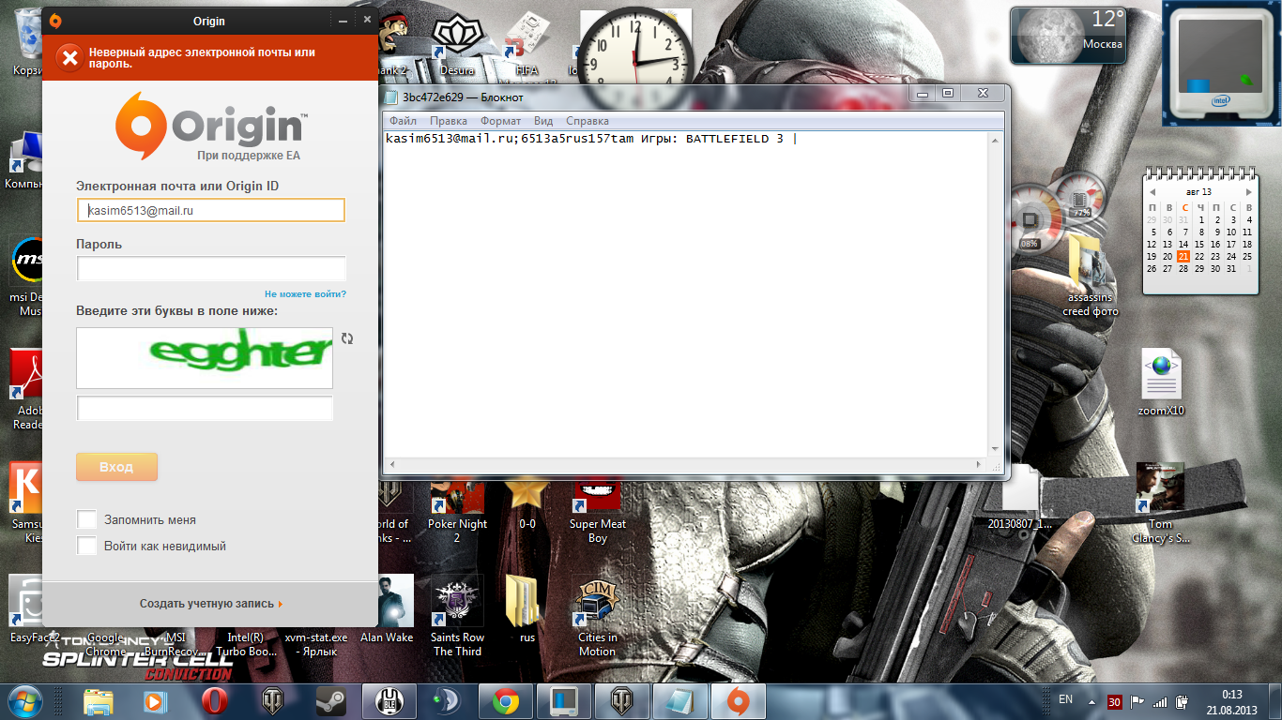This screenshot has height=720, width=1282.
Task: Launch Alan Wake from the desktop
Action: [387, 609]
